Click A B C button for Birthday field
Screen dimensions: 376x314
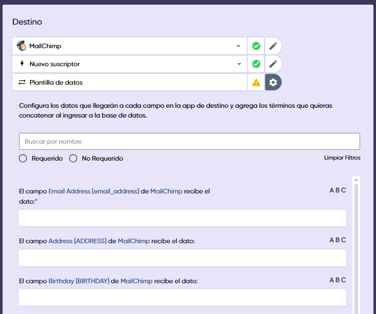tap(338, 280)
